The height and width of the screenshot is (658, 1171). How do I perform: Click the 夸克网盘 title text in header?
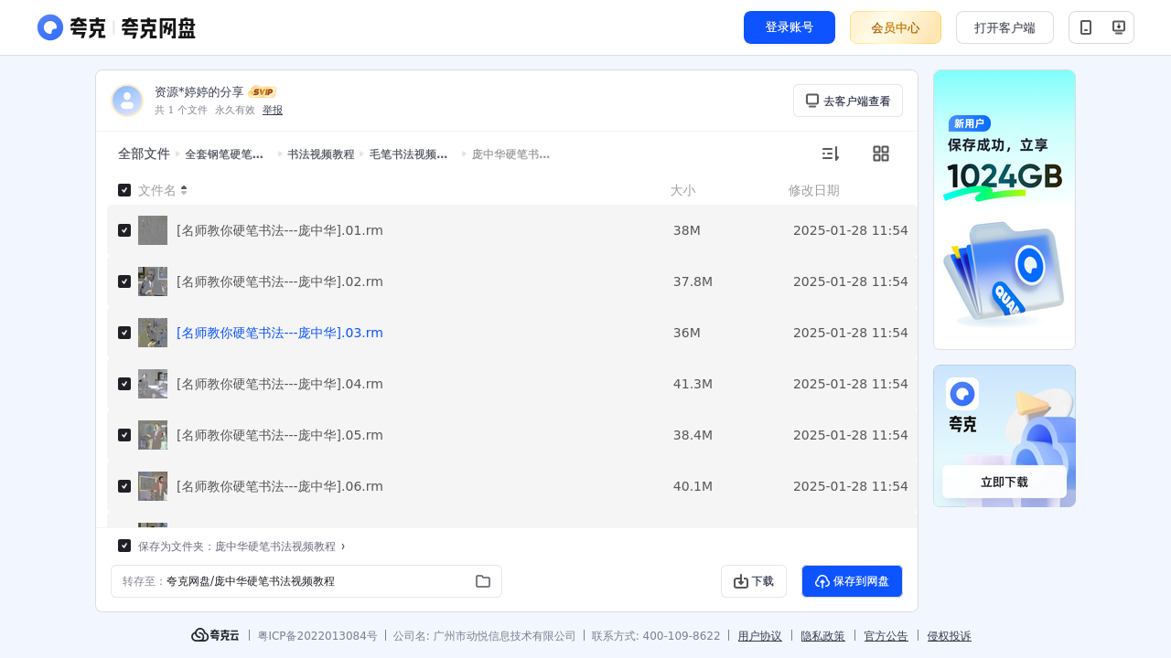coord(158,28)
